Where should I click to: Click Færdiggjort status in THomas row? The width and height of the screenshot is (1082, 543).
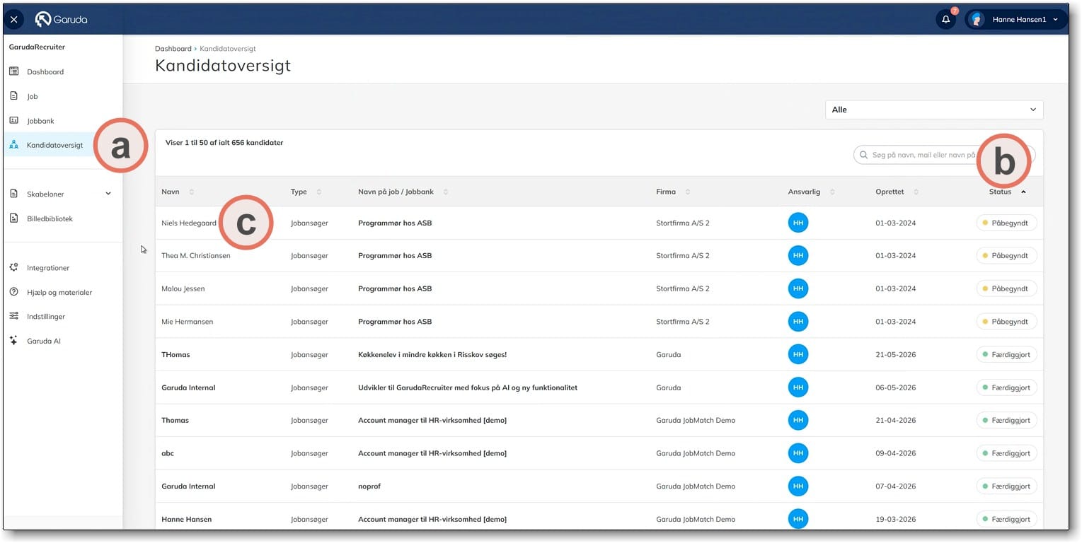[x=1006, y=354]
